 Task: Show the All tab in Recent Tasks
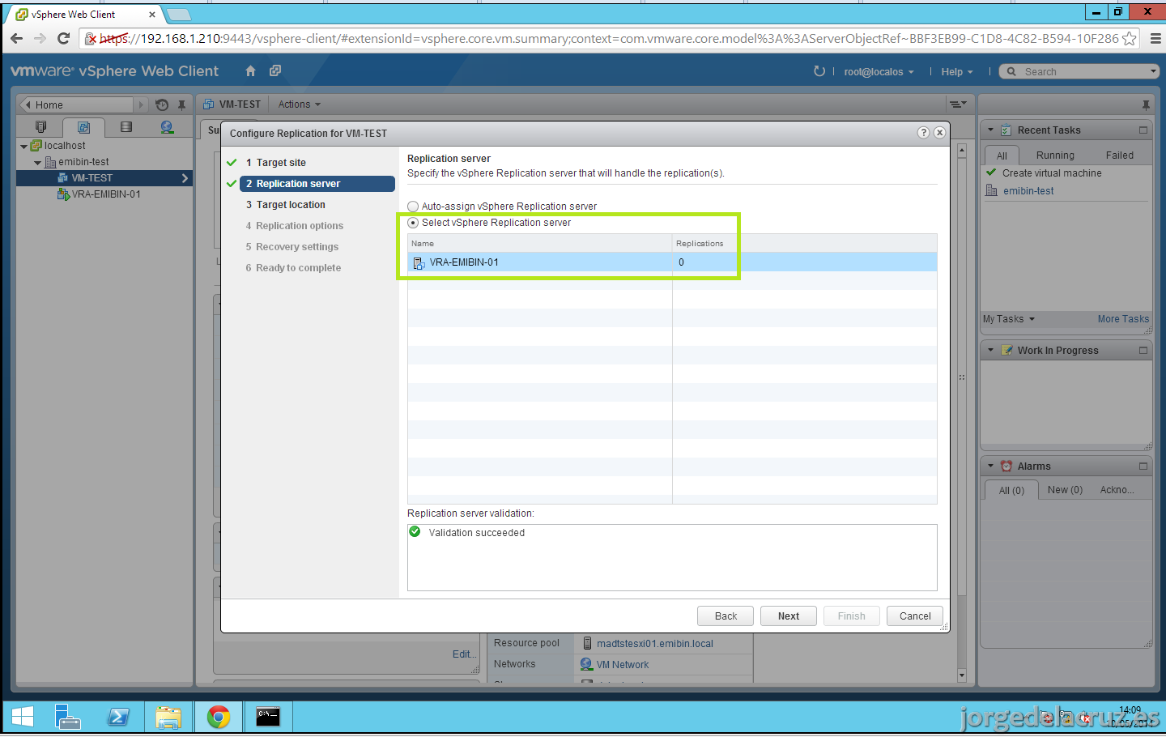coord(1002,155)
